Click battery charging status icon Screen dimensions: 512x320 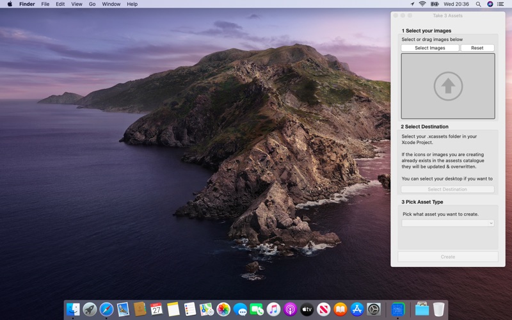pos(435,4)
